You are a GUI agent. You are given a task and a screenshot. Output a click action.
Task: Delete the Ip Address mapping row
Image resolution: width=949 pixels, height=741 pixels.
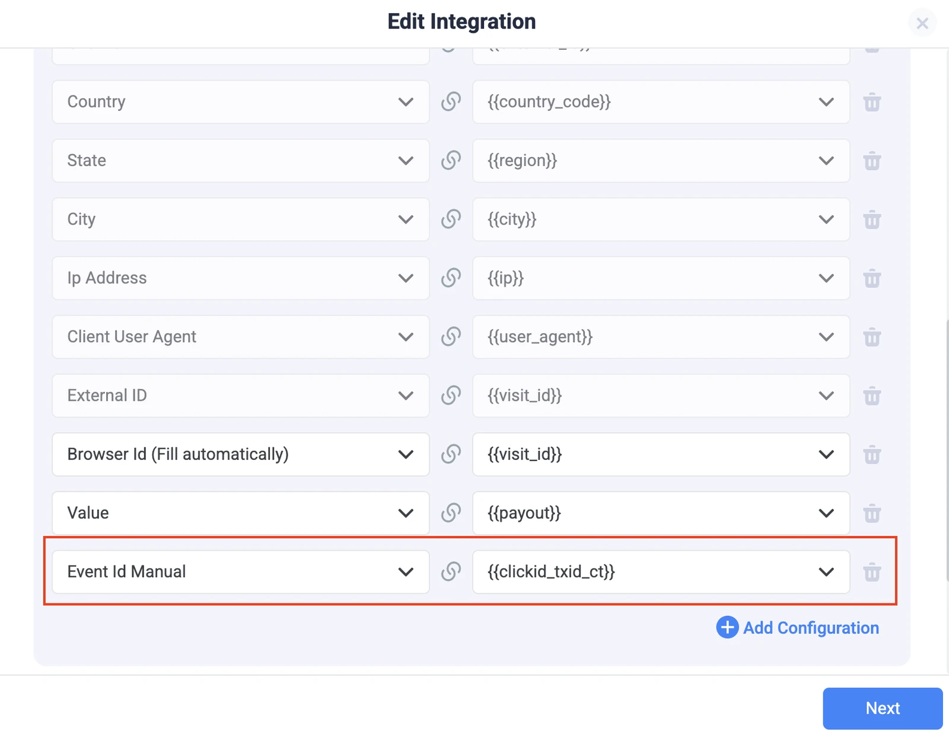click(x=872, y=278)
